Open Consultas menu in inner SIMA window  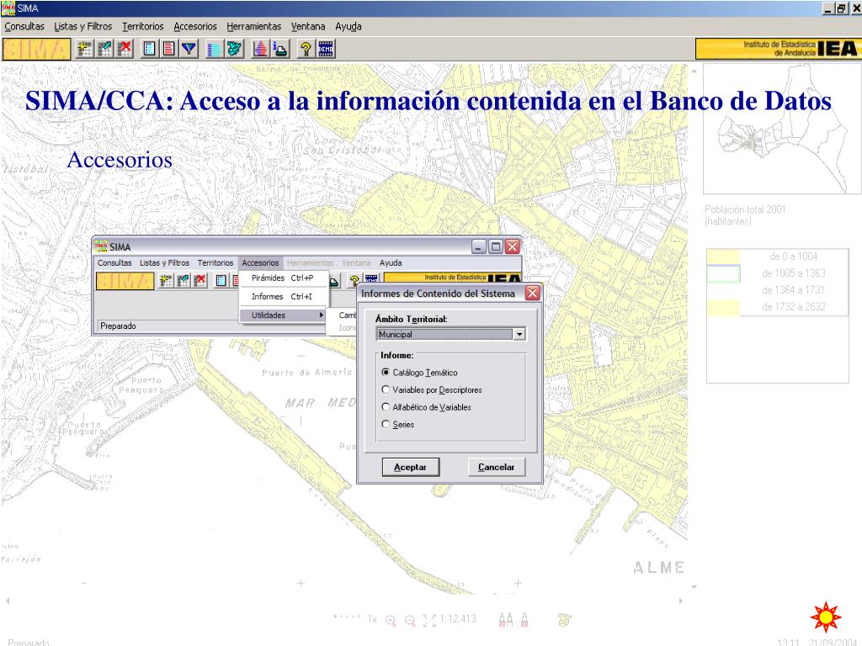click(x=114, y=262)
